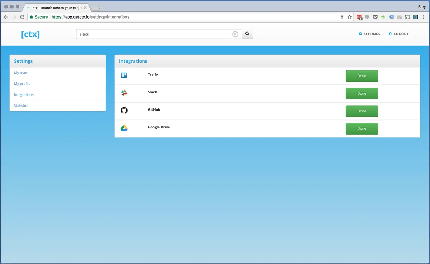Select the ctx browser tab
Screen dimensions: 430x264
tap(57, 8)
